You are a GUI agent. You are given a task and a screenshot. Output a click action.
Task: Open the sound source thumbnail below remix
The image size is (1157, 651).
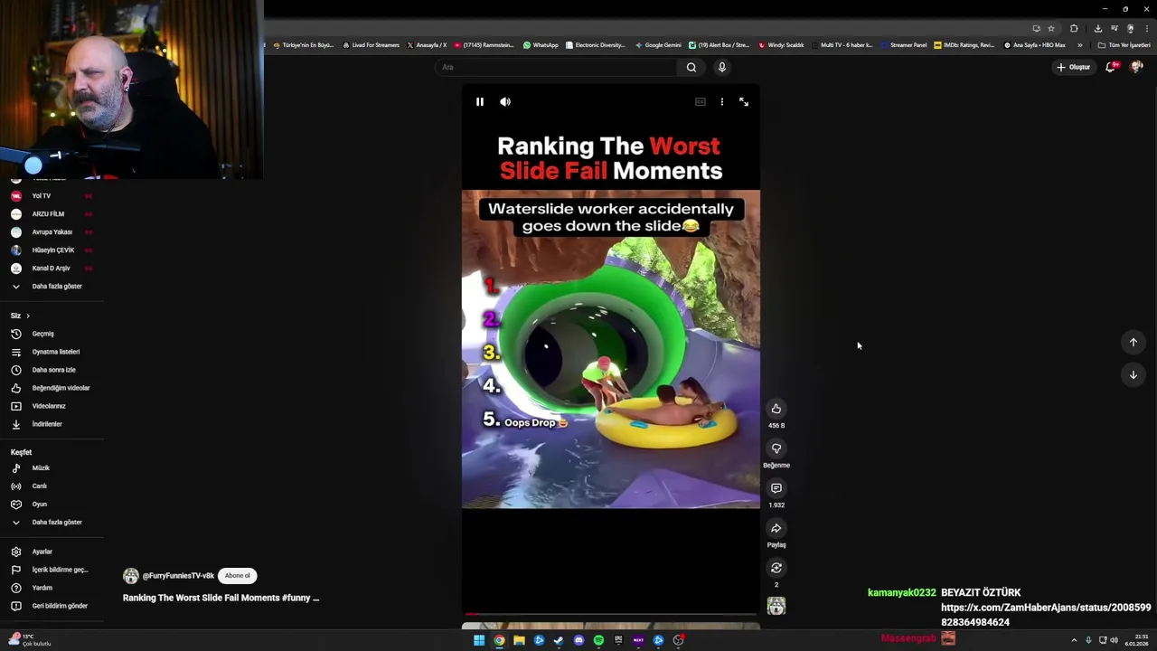pyautogui.click(x=776, y=606)
